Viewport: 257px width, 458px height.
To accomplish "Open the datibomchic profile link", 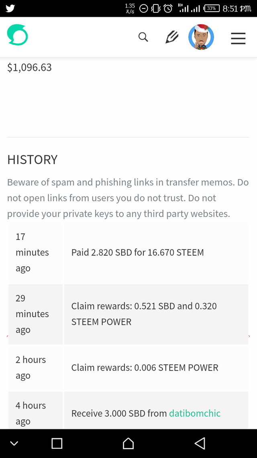I will (x=195, y=413).
